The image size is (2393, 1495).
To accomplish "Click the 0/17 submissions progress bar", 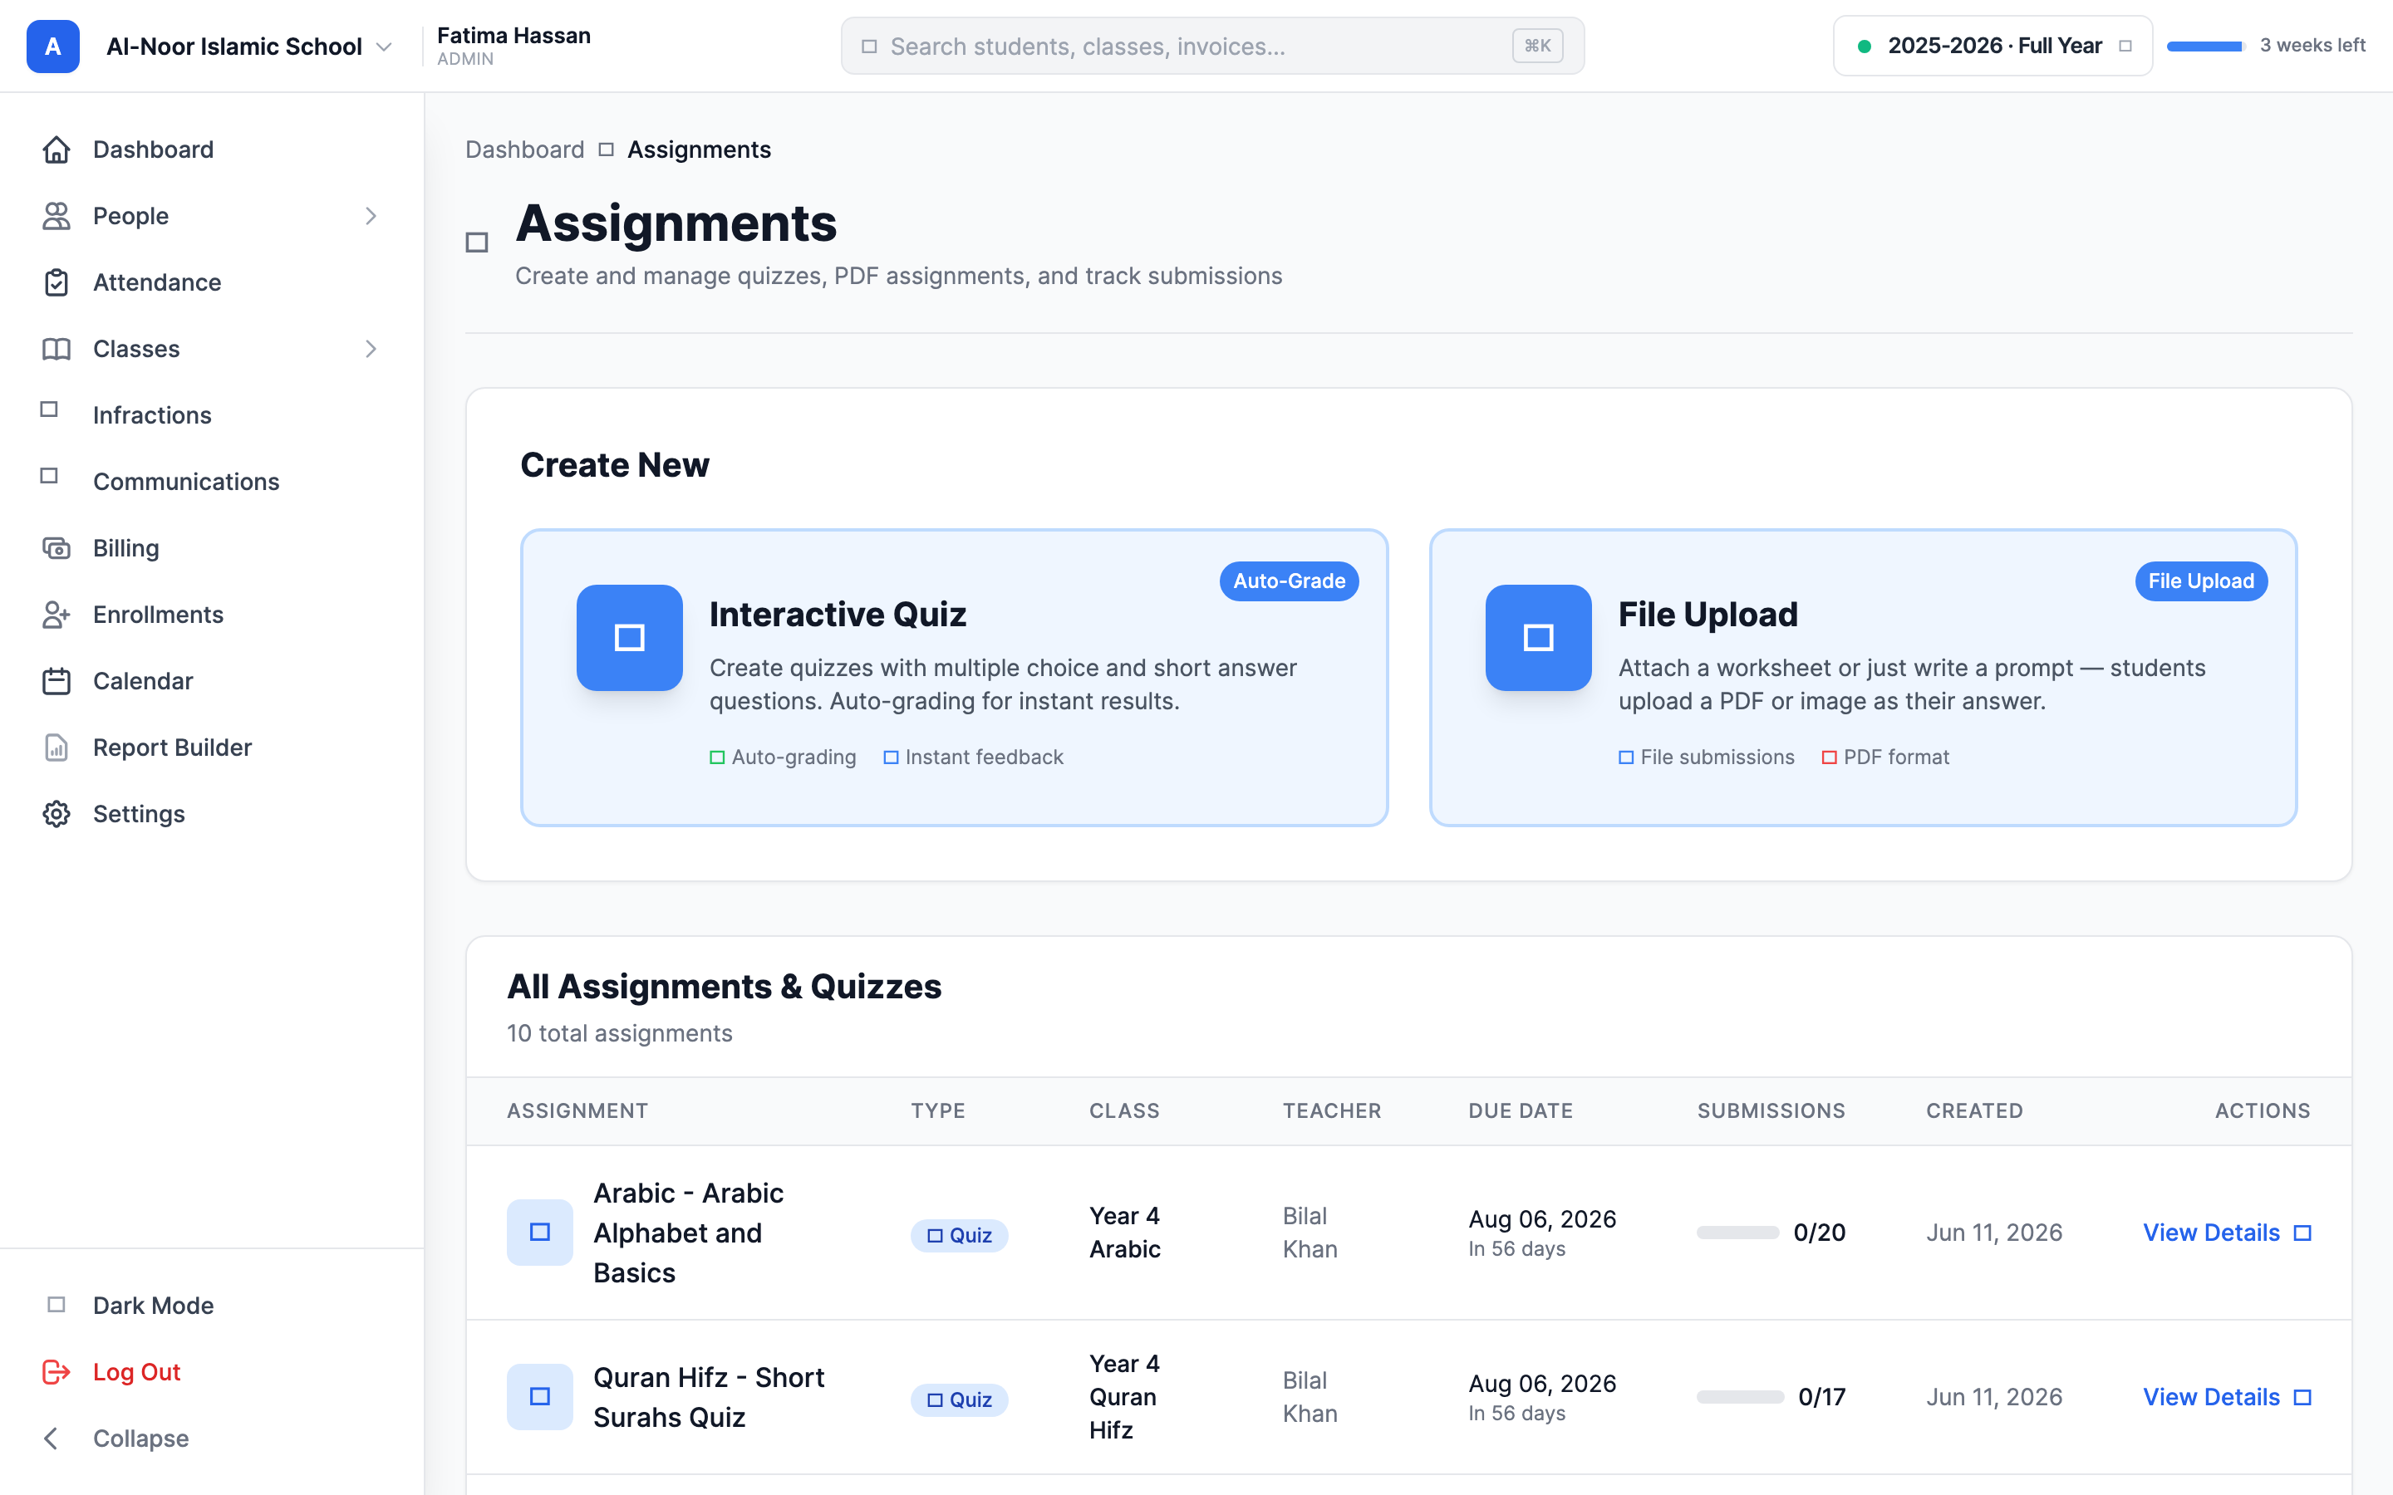I will 1741,1396.
